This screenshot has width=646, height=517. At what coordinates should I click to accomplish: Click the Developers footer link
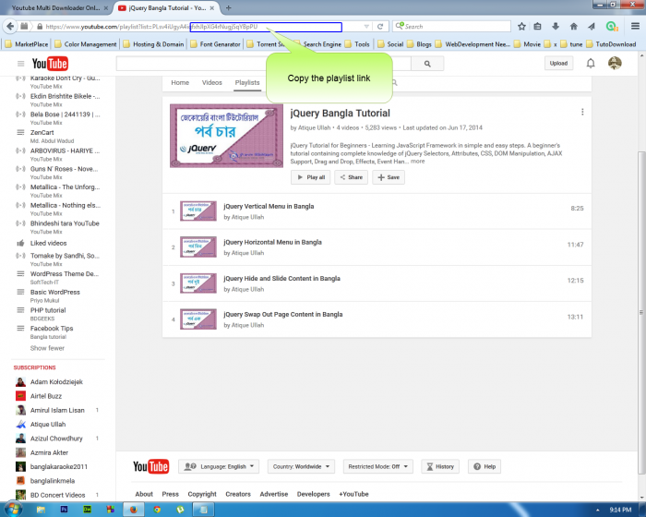(x=313, y=494)
